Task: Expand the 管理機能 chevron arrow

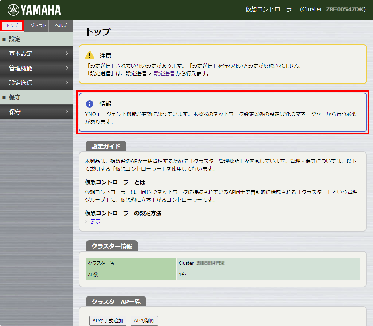Action: [x=67, y=68]
